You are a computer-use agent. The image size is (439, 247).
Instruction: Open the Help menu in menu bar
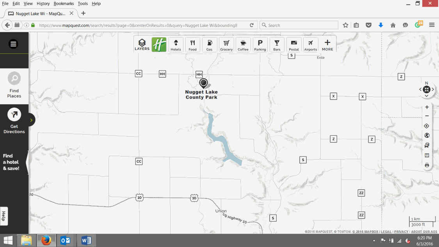pyautogui.click(x=96, y=4)
